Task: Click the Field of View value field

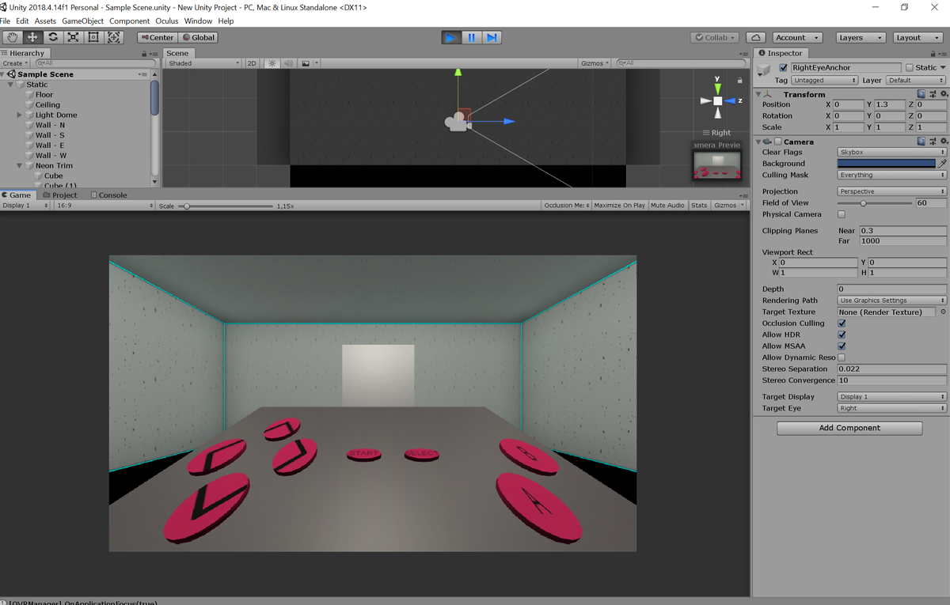Action: [930, 203]
